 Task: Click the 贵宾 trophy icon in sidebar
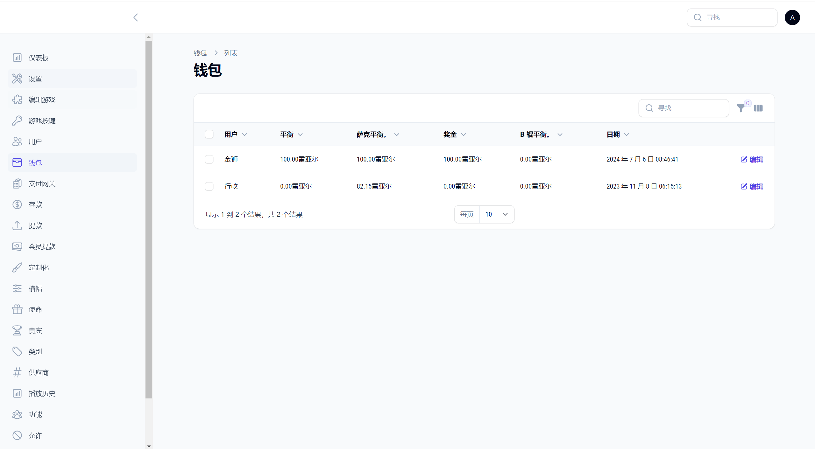(x=17, y=330)
